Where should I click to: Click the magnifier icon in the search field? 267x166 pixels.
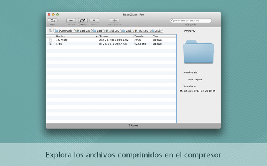[x=172, y=20]
